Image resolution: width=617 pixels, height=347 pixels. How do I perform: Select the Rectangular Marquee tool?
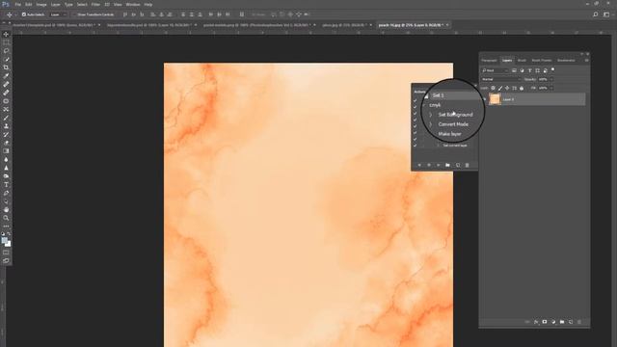tap(6, 42)
